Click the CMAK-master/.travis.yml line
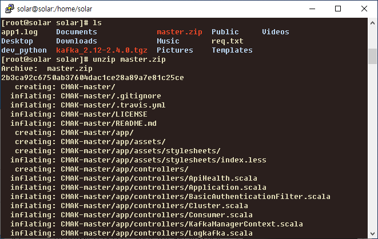 click(x=88, y=105)
